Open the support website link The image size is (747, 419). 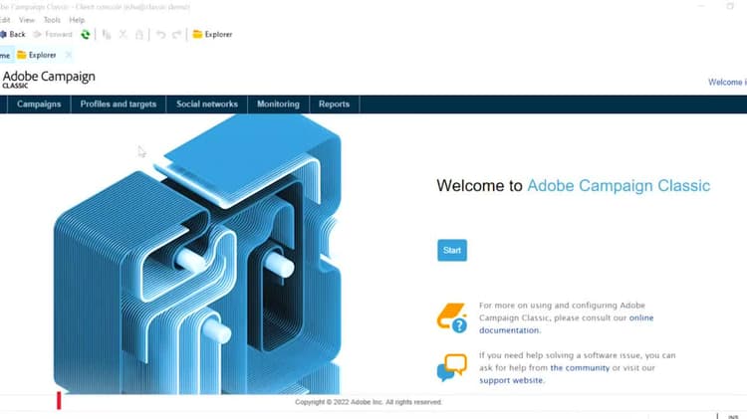click(x=511, y=380)
